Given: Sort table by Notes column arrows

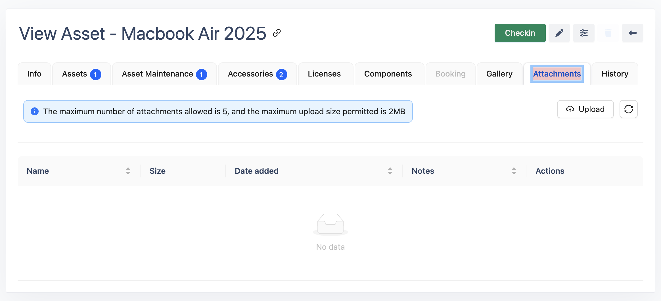Looking at the screenshot, I should point(514,171).
